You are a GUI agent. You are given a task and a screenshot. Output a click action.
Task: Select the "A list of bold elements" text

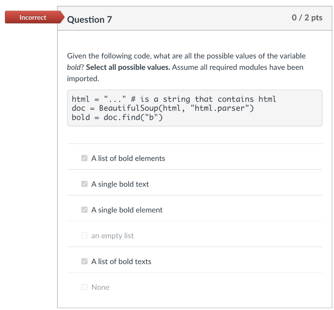pyautogui.click(x=128, y=158)
